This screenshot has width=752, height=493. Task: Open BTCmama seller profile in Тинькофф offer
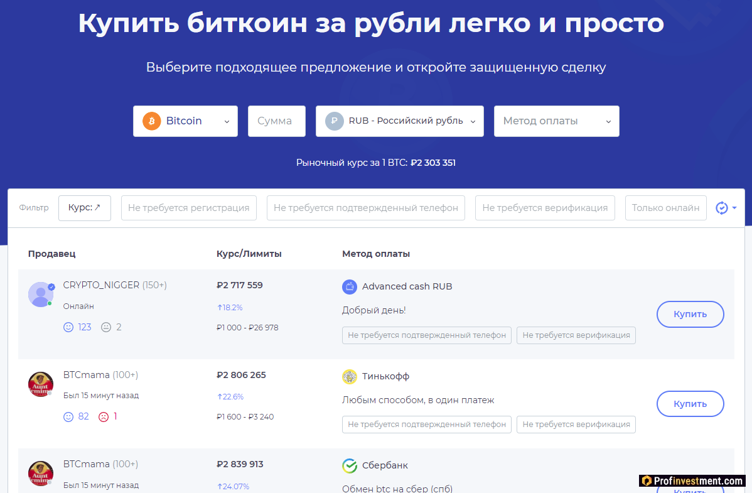coord(87,375)
